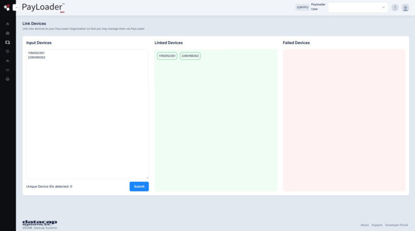415x231 pixels.
Task: Click the Datacap Systems footer logo
Action: [39, 222]
